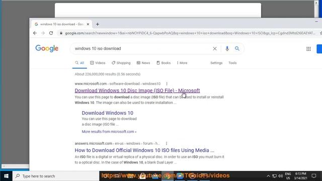Open search Settings
The width and height of the screenshot is (322, 181).
(x=216, y=63)
